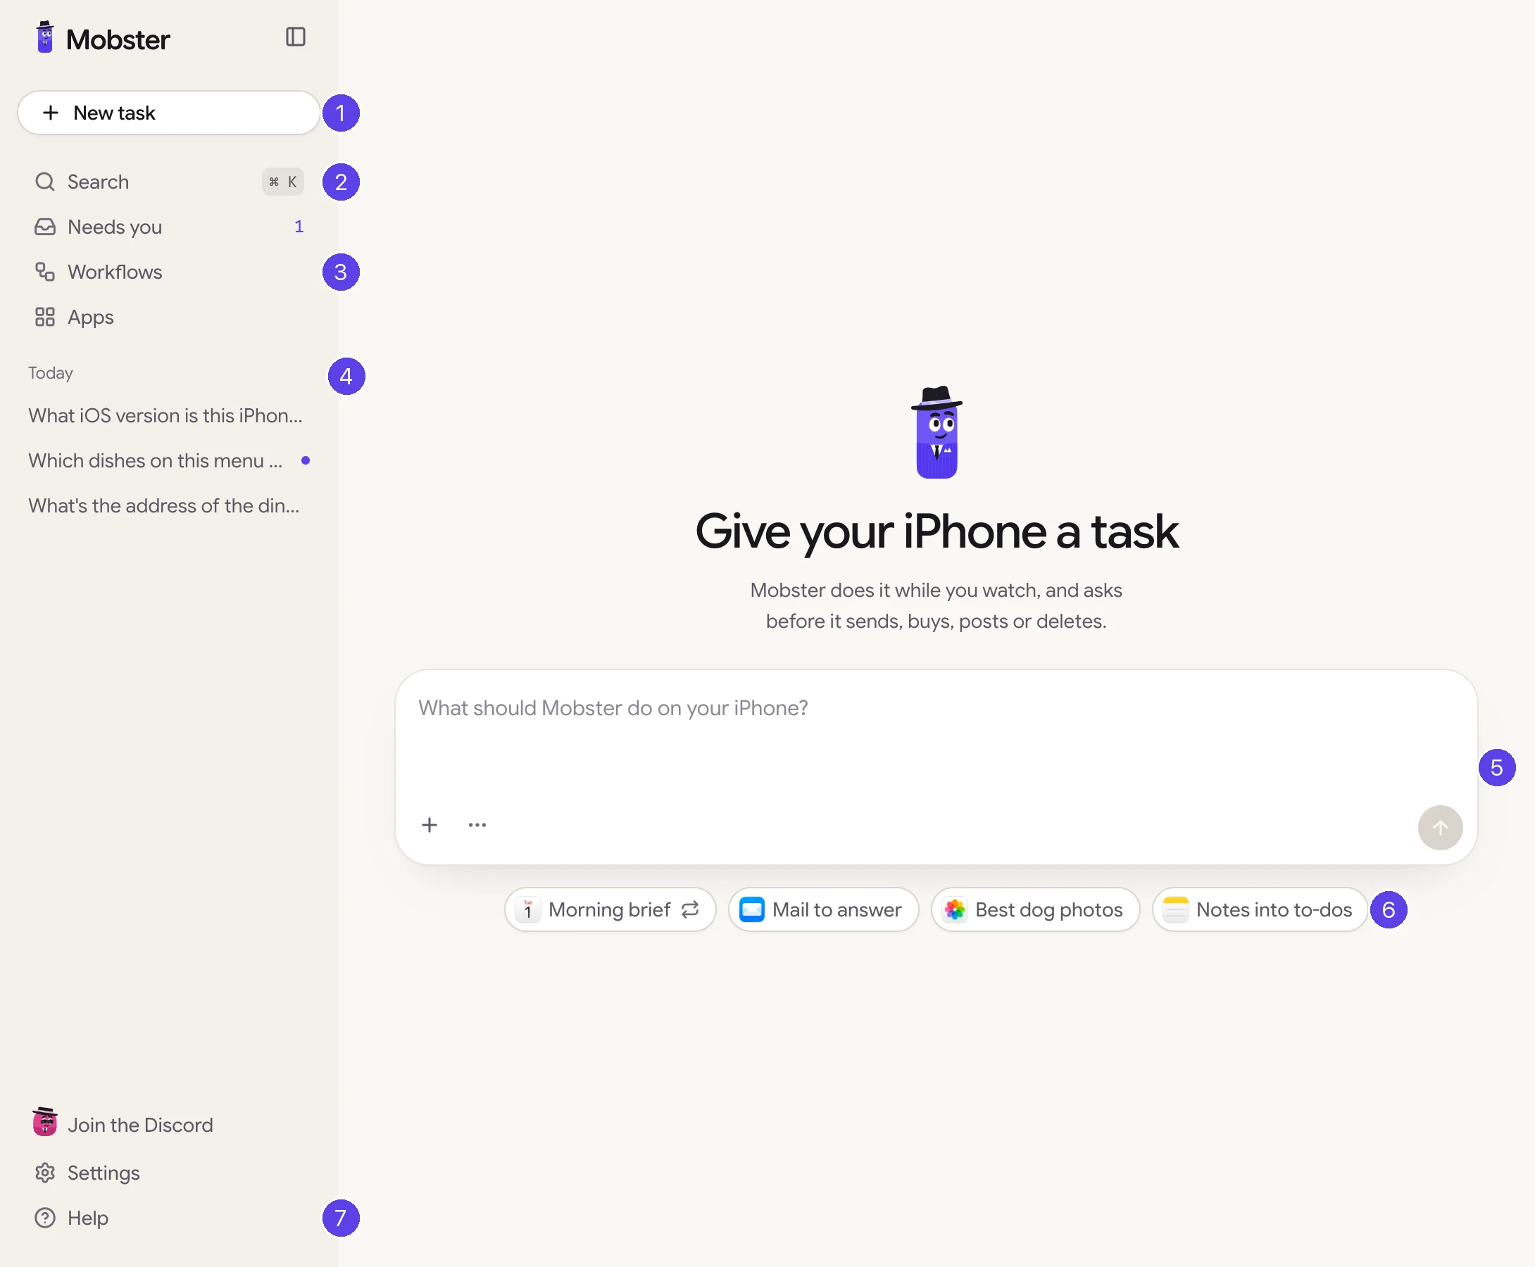
Task: Choose the Notes into to-dos suggestion
Action: [x=1259, y=909]
